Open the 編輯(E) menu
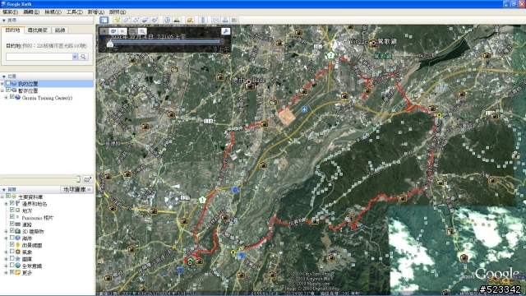The height and width of the screenshot is (296, 526). (x=31, y=12)
